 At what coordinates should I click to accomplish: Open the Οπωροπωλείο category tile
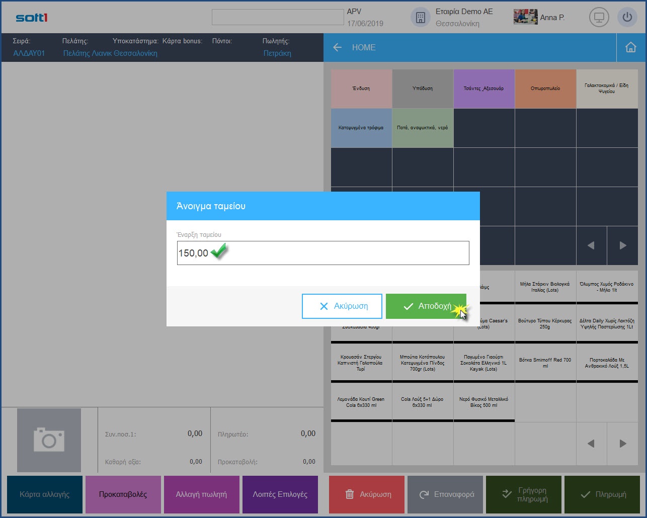point(545,89)
